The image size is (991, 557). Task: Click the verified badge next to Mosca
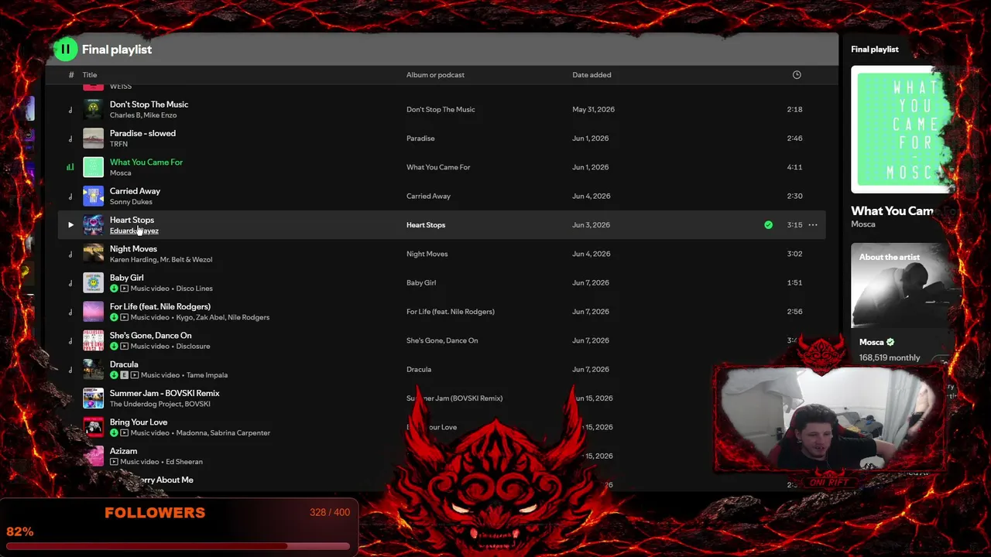pyautogui.click(x=890, y=342)
